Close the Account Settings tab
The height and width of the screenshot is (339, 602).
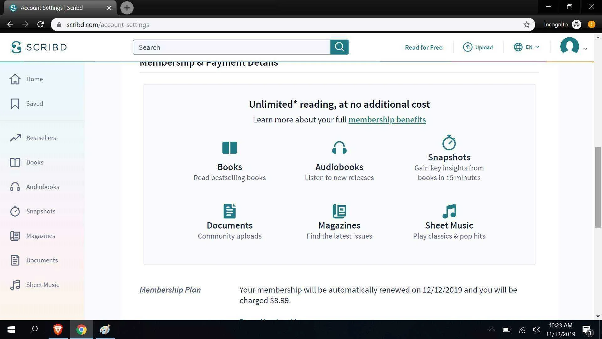109,8
